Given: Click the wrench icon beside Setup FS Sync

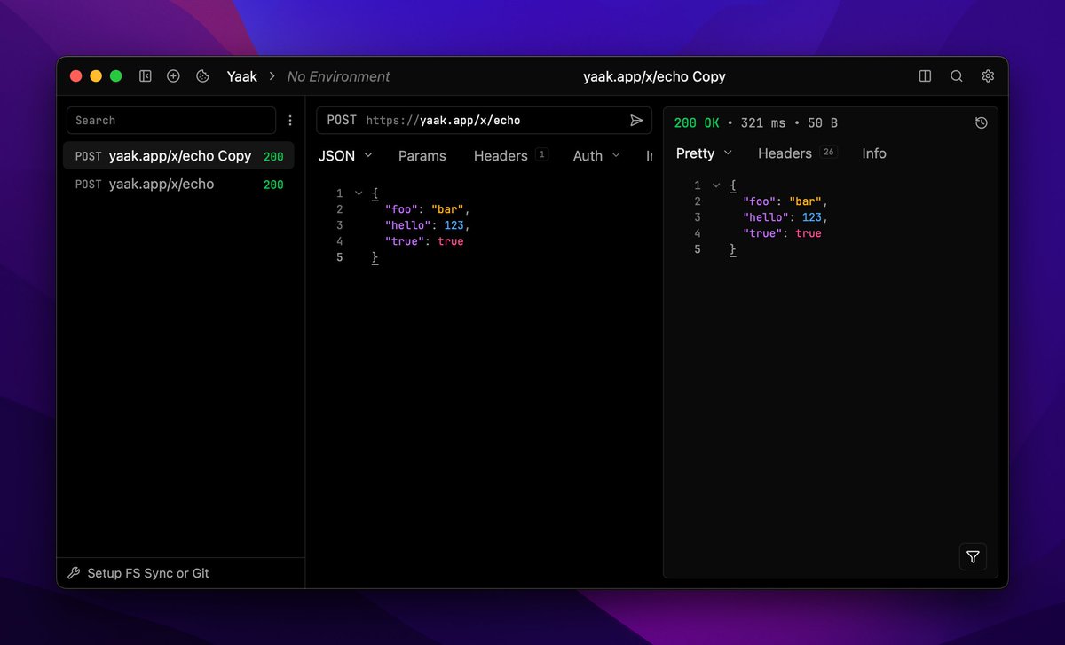Looking at the screenshot, I should click(x=75, y=573).
